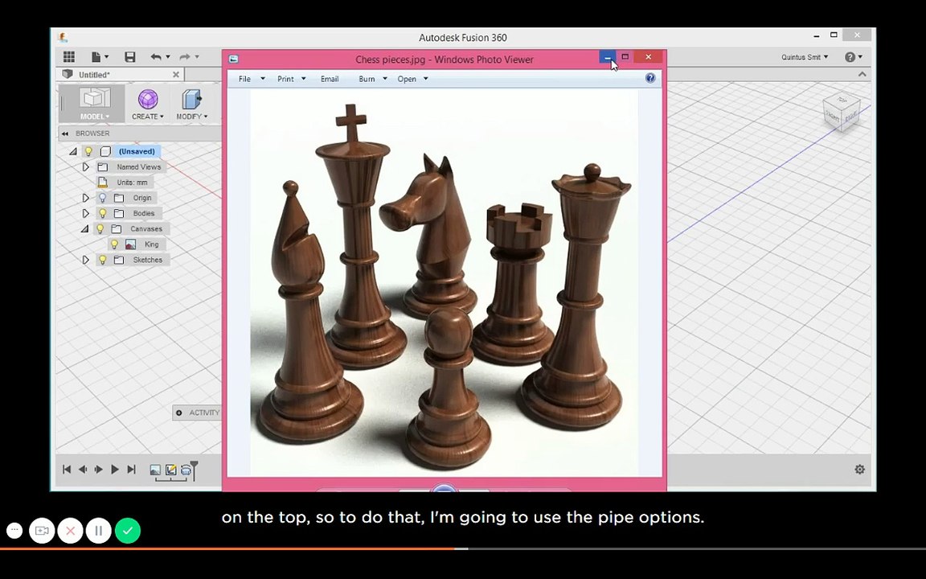Click the ViewCube in the Fusion viewport
The height and width of the screenshot is (579, 926).
tap(842, 111)
